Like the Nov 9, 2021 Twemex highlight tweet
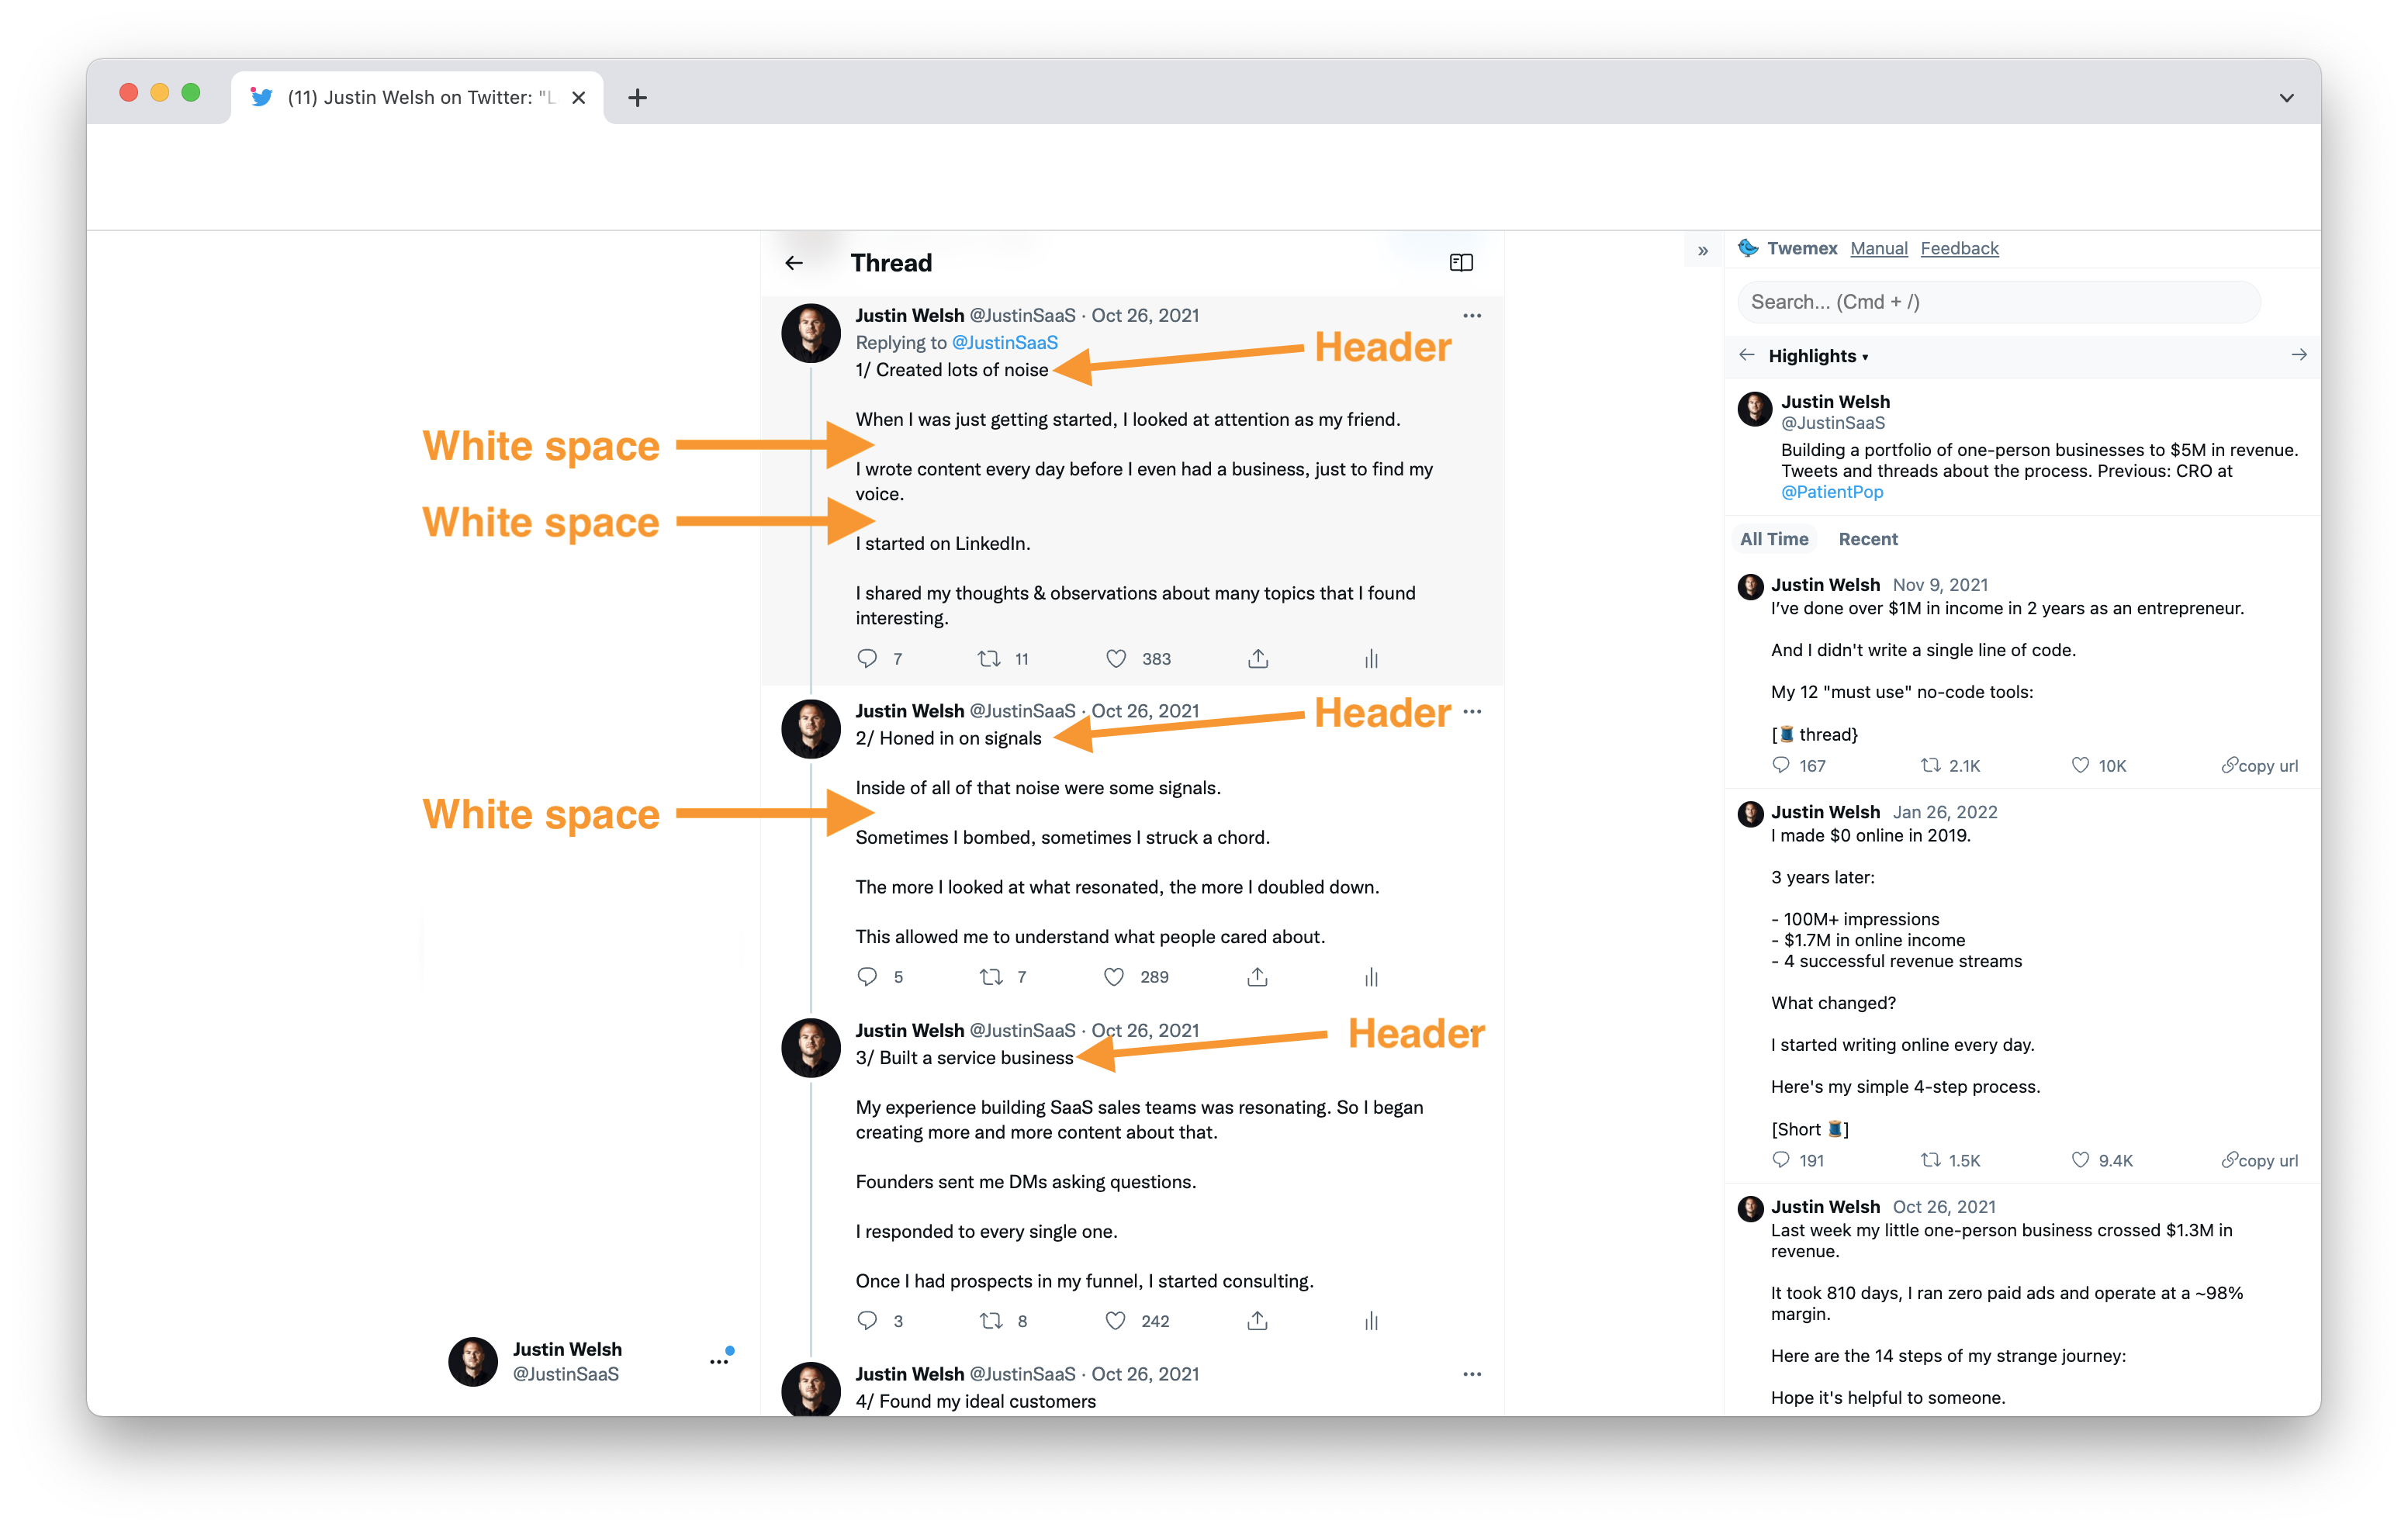Image resolution: width=2408 pixels, height=1531 pixels. point(2080,765)
